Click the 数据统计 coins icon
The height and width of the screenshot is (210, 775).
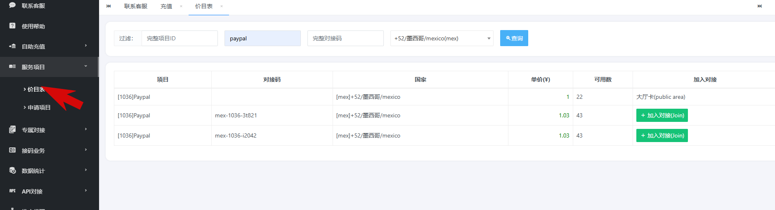point(12,170)
